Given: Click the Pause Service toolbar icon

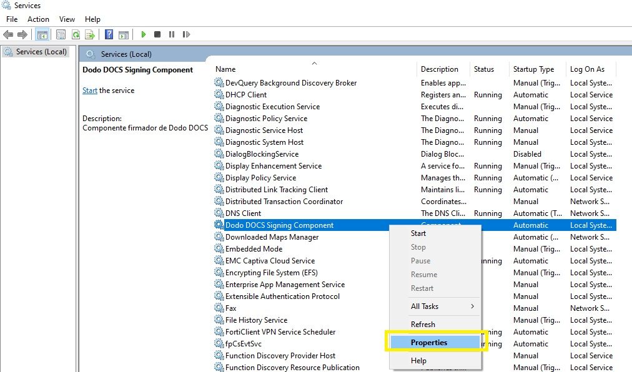Looking at the screenshot, I should point(172,35).
